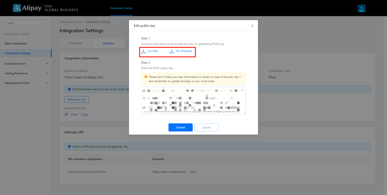
Task: Click alipay.ams.payments.payNotify API name
Action: 87,172
